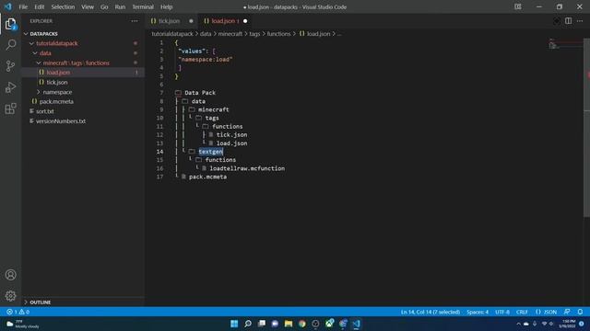
Task: Change indentation via Spaces: 4
Action: 478,312
